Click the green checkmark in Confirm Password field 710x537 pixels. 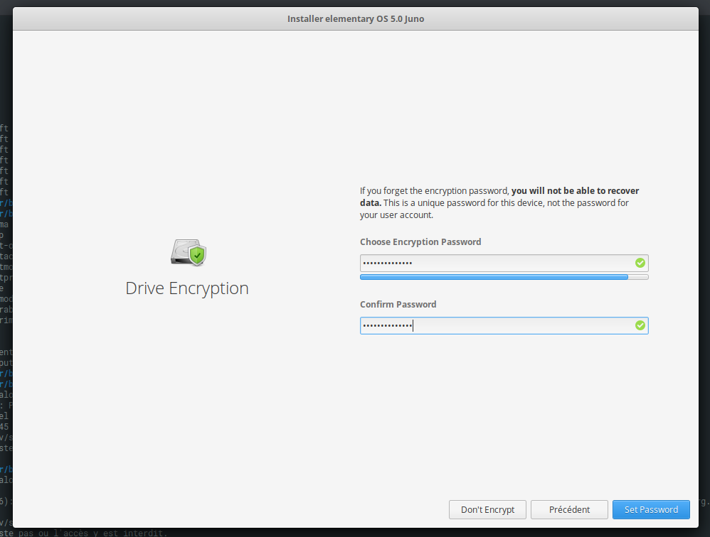[x=640, y=325]
